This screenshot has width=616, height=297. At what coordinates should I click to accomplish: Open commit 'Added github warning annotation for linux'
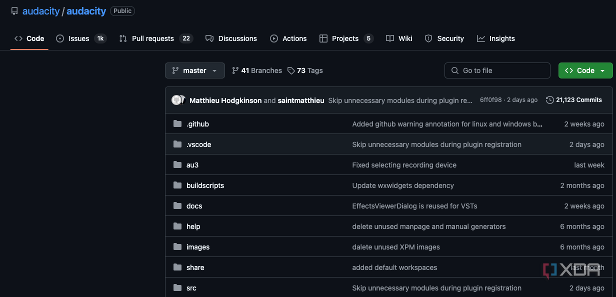(x=447, y=124)
